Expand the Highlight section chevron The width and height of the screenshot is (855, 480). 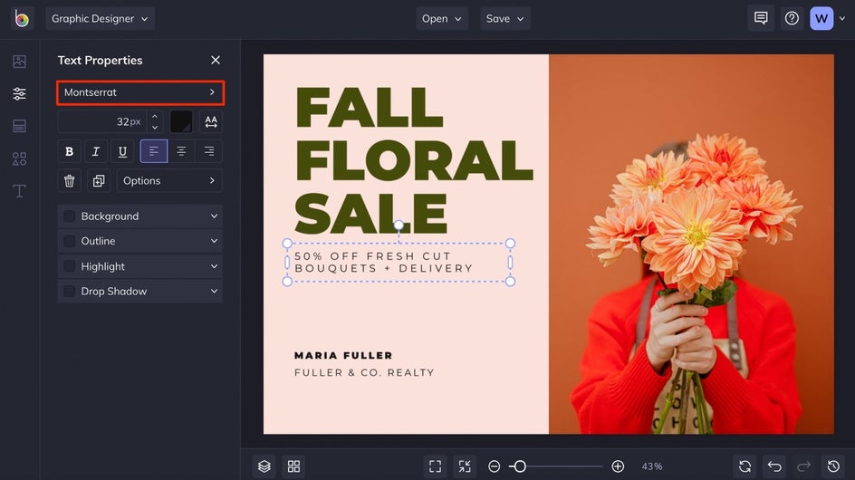pos(215,266)
